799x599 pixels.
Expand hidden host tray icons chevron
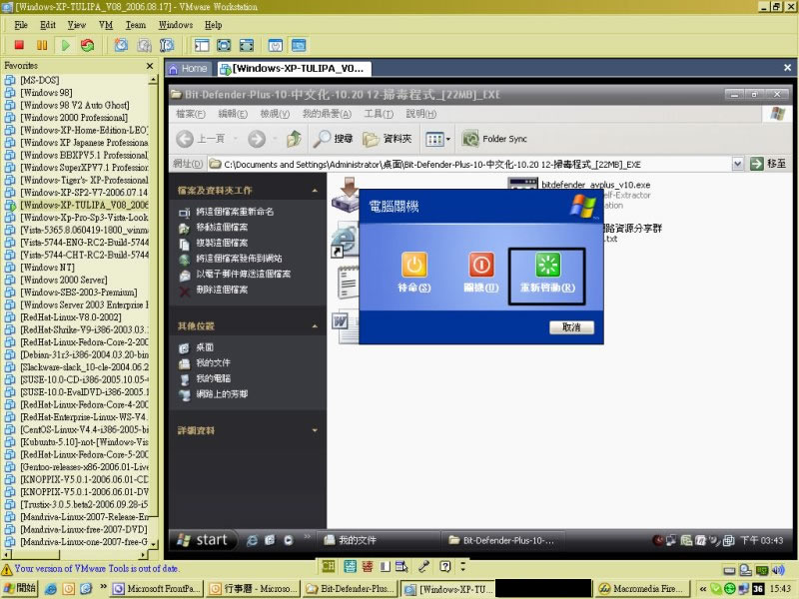coord(703,589)
